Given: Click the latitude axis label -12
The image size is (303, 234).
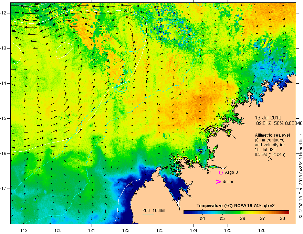Looking at the screenshot, I should coord(3,13).
